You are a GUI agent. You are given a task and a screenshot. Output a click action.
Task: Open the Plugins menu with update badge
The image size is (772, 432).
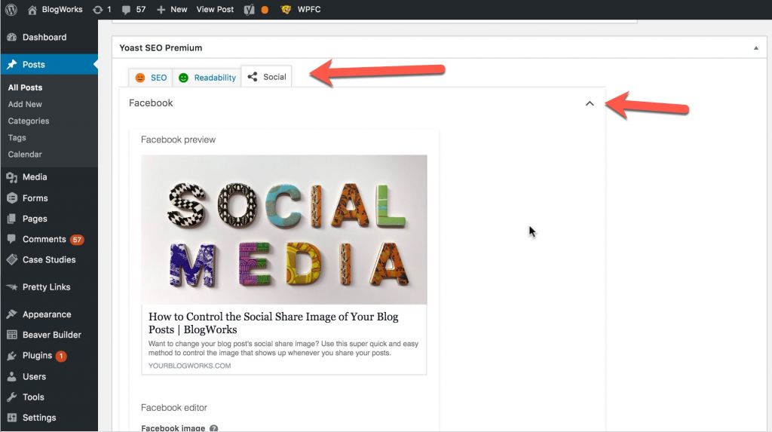(x=38, y=356)
